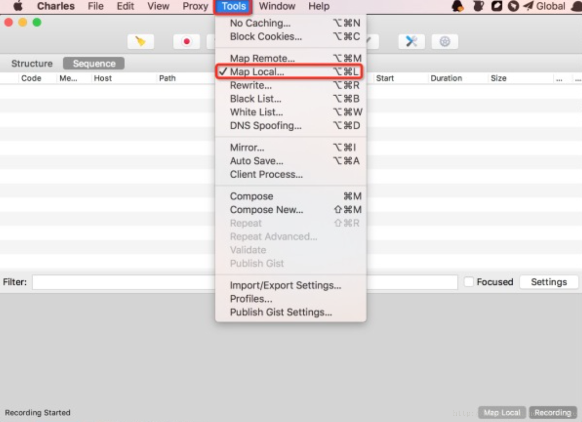The height and width of the screenshot is (422, 582).
Task: Toggle the checked Map Local… item
Action: point(291,72)
